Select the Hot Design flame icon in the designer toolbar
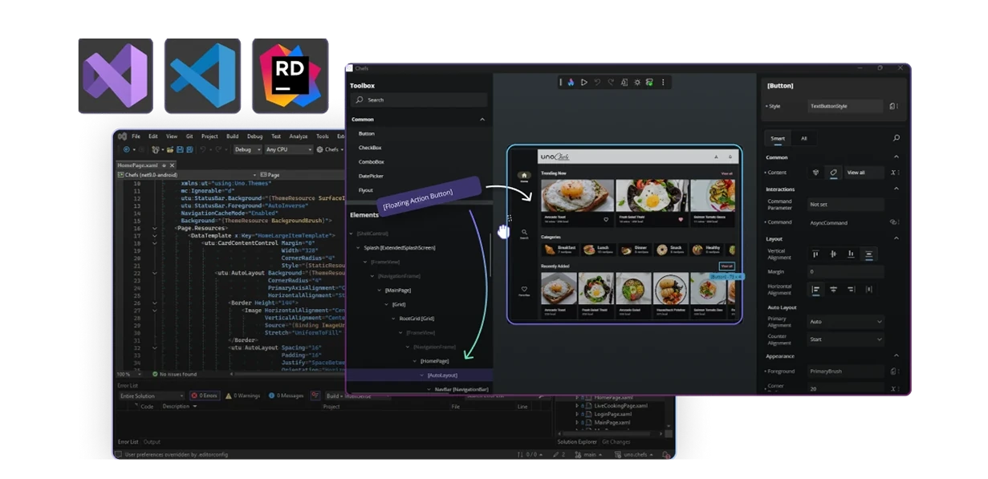 (x=571, y=82)
